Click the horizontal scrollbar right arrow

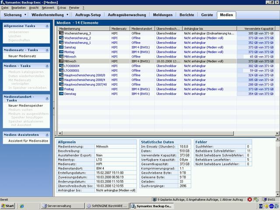pos(277,133)
